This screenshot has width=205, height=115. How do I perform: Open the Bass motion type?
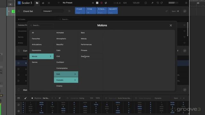click(x=91, y=33)
